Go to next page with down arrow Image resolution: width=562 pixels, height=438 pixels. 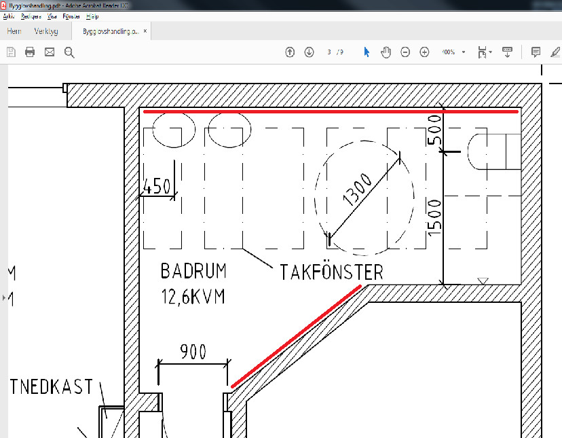309,52
